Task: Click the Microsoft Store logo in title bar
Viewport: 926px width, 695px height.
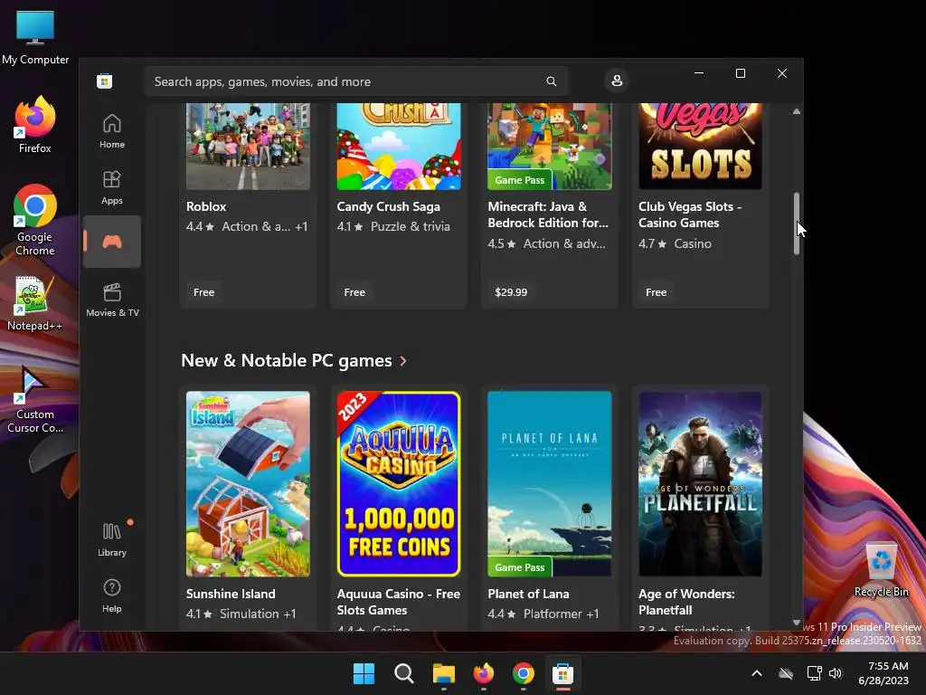Action: coord(105,81)
